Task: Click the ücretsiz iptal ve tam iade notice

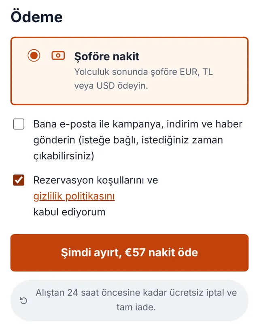Action: point(136,300)
